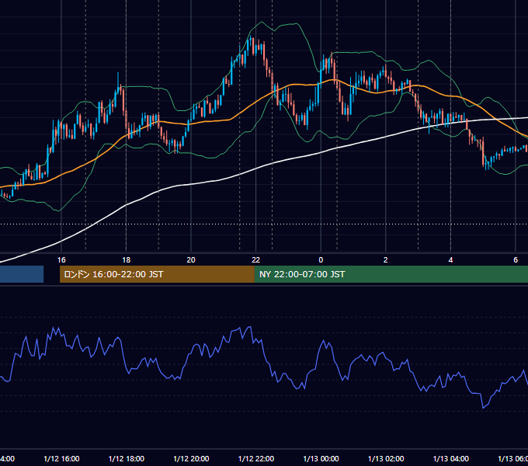The width and height of the screenshot is (528, 466).
Task: Click the 1/12 22:00 date label
Action: (256, 458)
